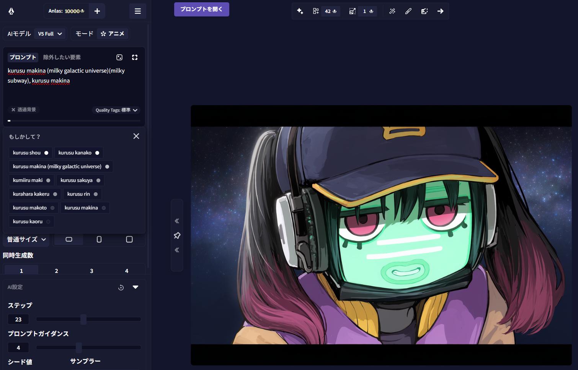Click the right arrow icon in top toolbar

coord(441,11)
